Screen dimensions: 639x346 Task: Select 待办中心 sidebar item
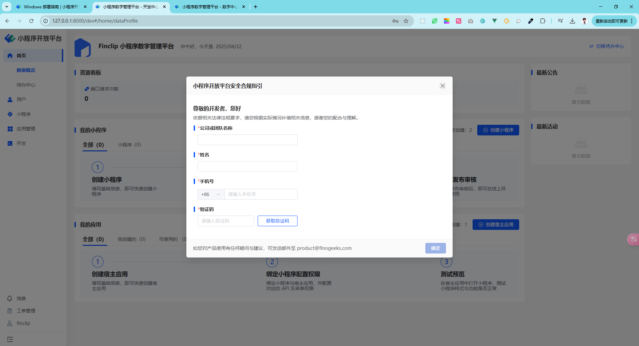[x=26, y=85]
